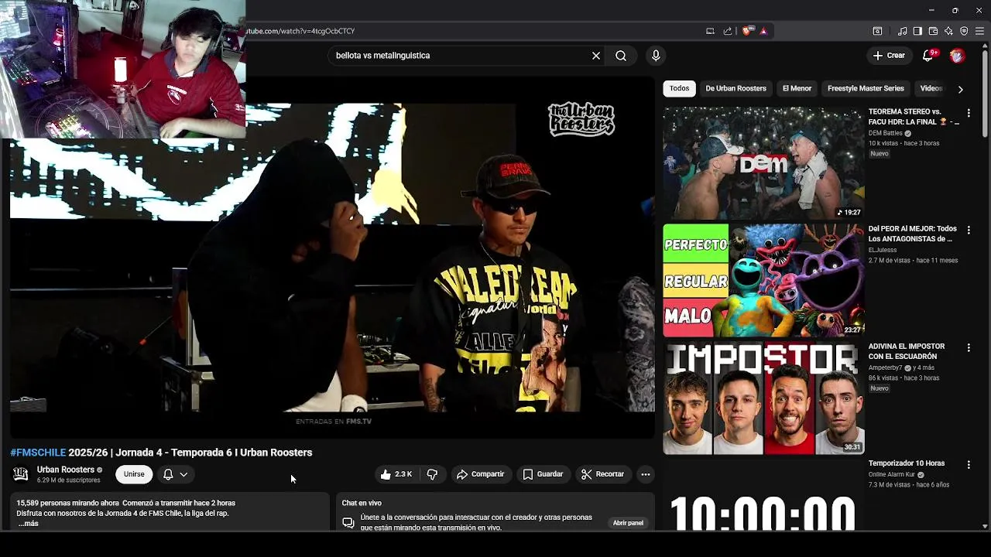Open the notification bell dropdown for Urban Roosters
Image resolution: width=991 pixels, height=557 pixels.
[175, 474]
